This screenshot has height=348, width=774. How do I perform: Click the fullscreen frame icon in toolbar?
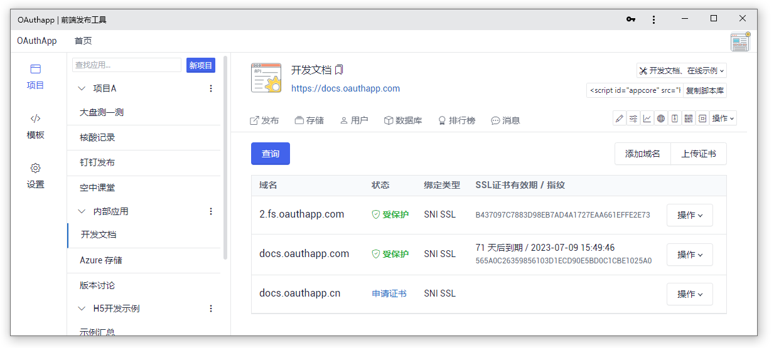coord(702,119)
